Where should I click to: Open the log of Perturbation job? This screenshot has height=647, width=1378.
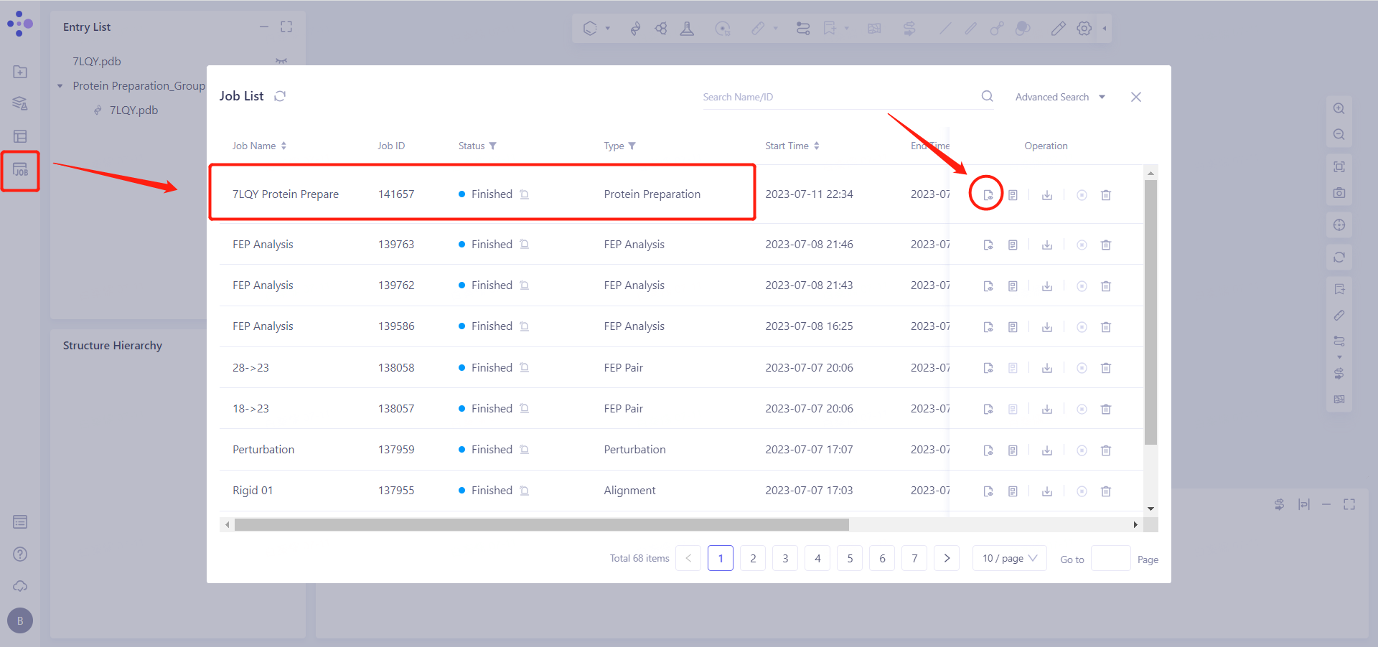pyautogui.click(x=1013, y=450)
